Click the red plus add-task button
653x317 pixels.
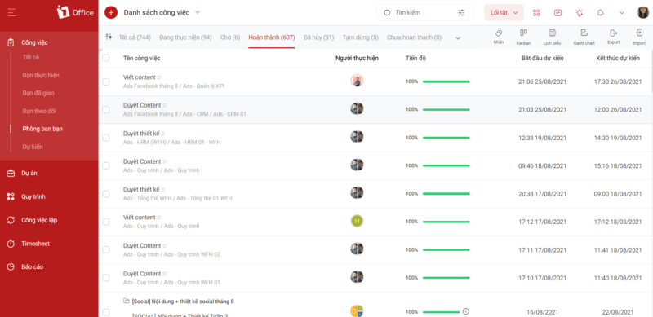tap(111, 12)
